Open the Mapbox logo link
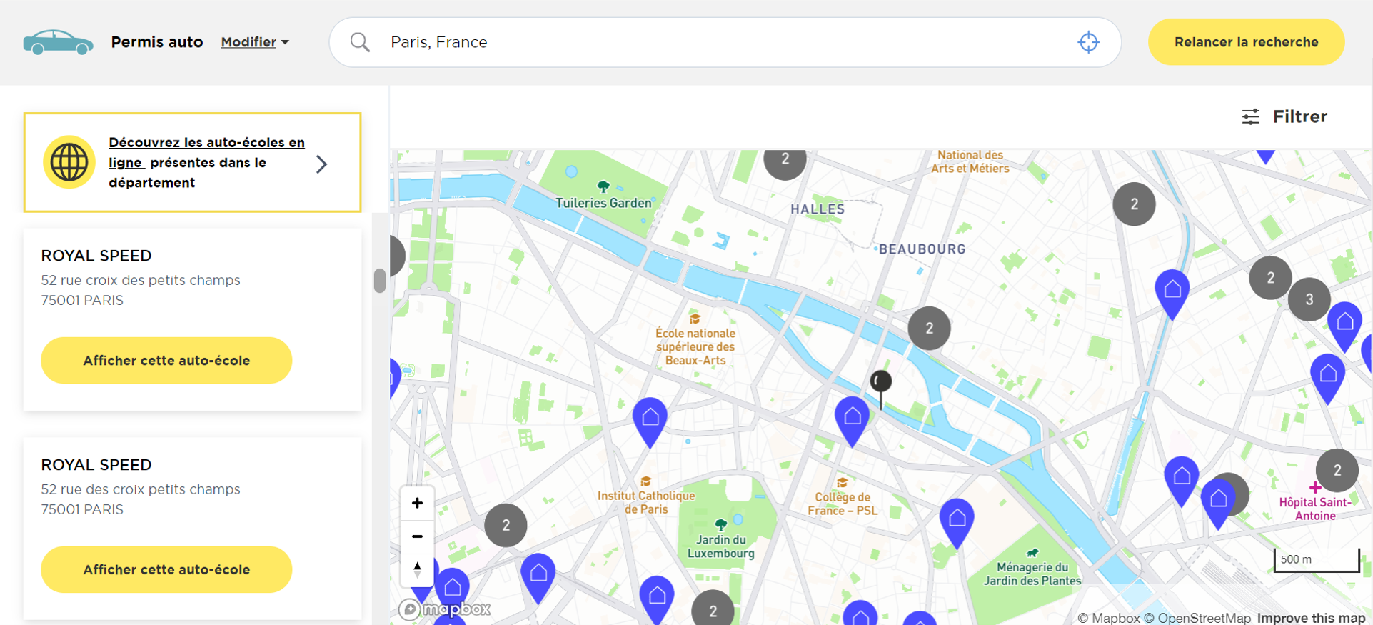The image size is (1373, 625). (x=445, y=609)
